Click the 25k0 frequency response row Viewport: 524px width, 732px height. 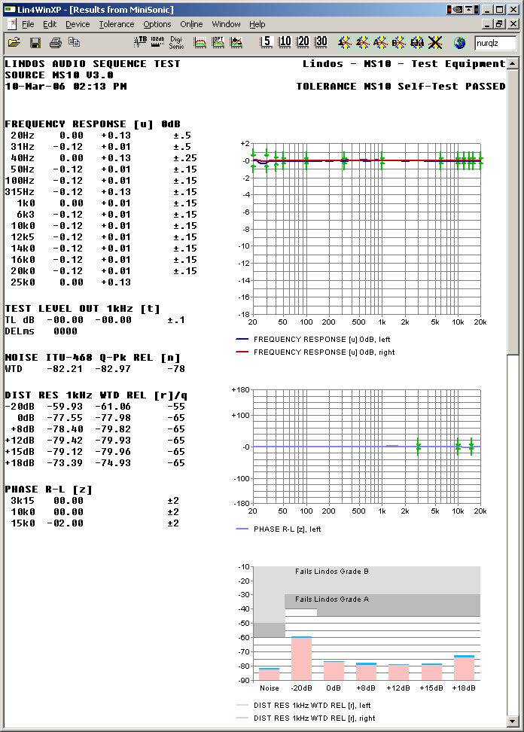point(71,282)
